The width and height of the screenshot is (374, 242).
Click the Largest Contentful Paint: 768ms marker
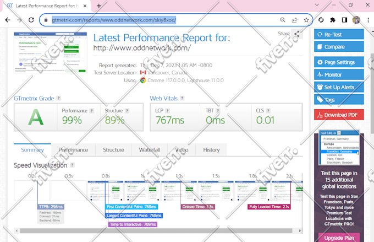click(x=134, y=216)
